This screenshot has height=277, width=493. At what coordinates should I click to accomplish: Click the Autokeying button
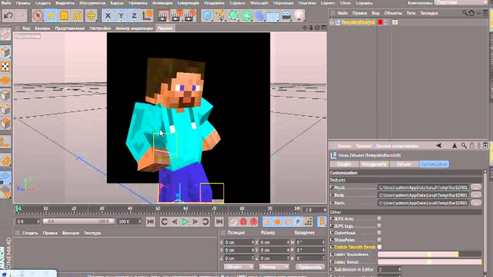(243, 222)
